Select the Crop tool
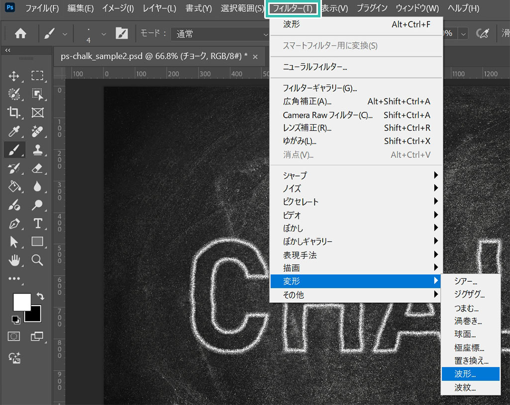 pos(14,112)
